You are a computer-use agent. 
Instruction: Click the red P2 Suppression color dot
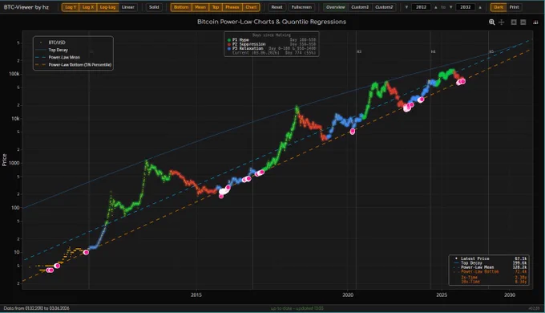click(x=229, y=44)
